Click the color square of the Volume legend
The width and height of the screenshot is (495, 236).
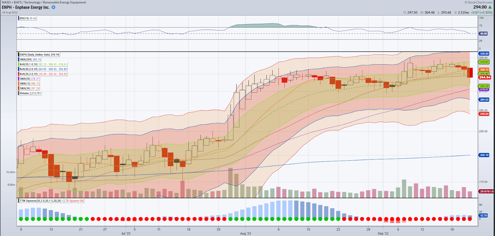coord(19,93)
